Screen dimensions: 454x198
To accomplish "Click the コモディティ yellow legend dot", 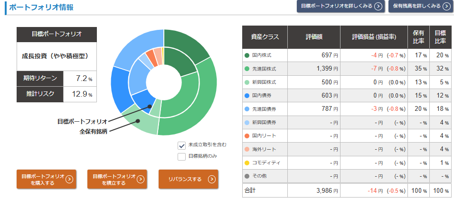I will tap(247, 163).
